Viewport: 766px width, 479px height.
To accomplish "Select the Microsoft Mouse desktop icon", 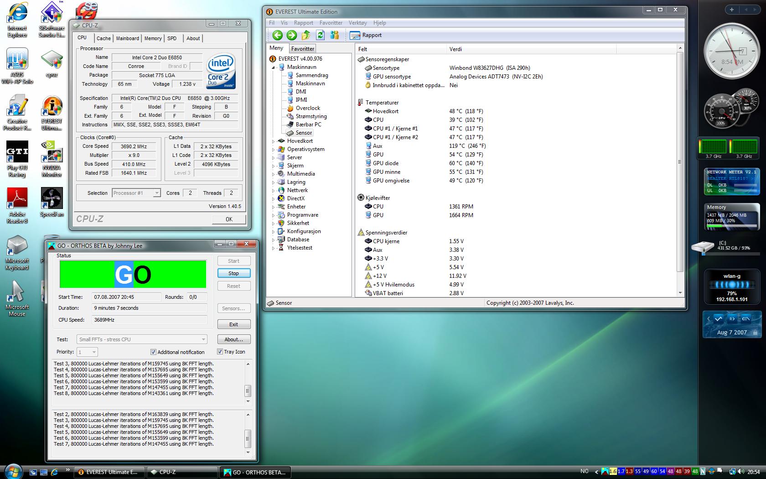I will (17, 299).
